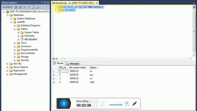Select Service Broker tree item

tap(28, 53)
